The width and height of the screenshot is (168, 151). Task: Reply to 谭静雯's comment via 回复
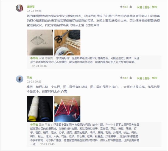pyautogui.click(x=139, y=7)
